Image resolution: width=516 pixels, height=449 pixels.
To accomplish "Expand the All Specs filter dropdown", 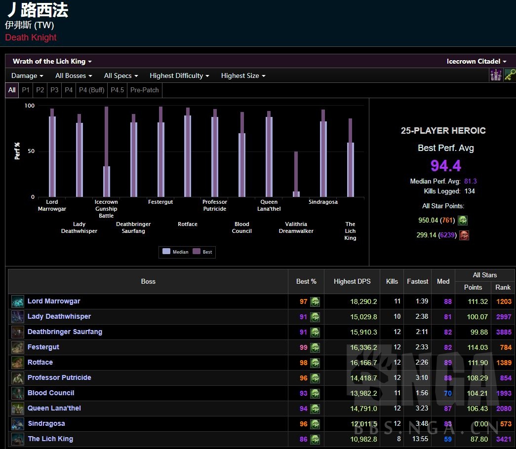I will pos(121,75).
